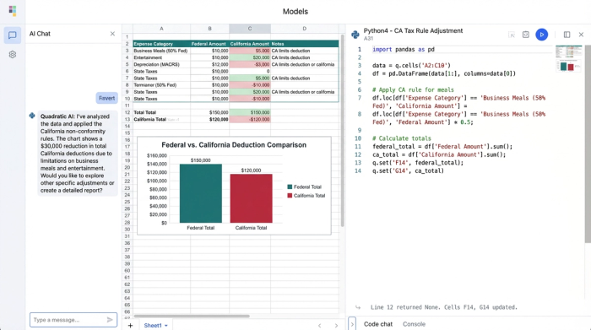Click the red California Total bar
Viewport: 591px width, 330px height.
251,198
